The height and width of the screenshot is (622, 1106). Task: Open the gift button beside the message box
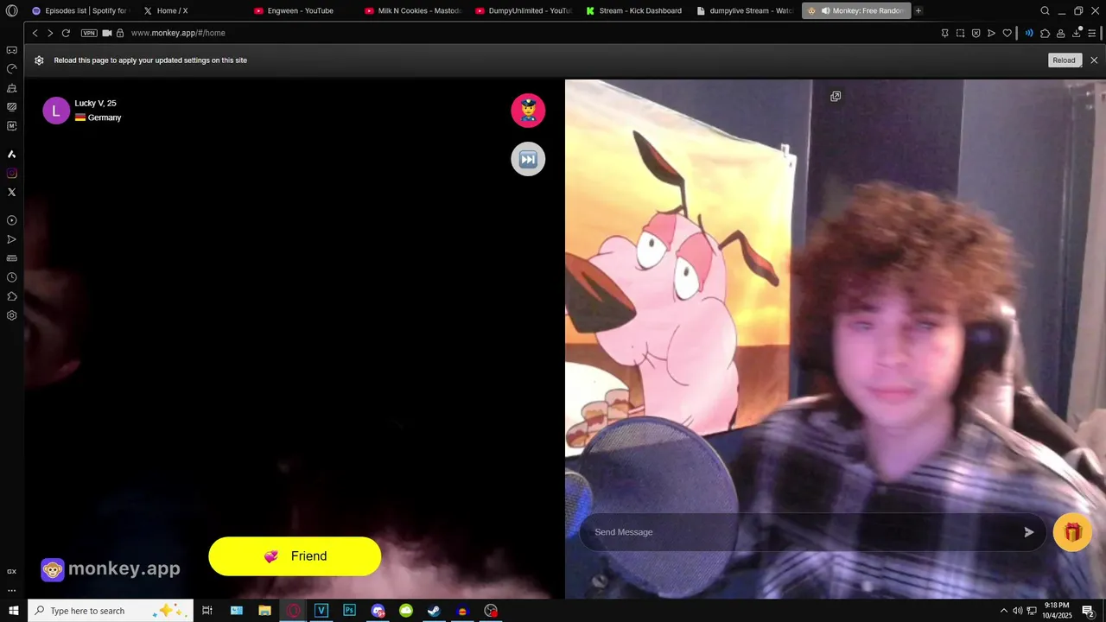[x=1072, y=532]
